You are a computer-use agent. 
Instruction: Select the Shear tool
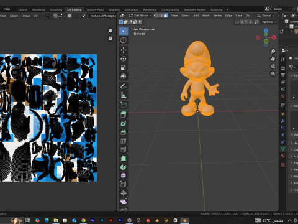pyautogui.click(x=124, y=202)
